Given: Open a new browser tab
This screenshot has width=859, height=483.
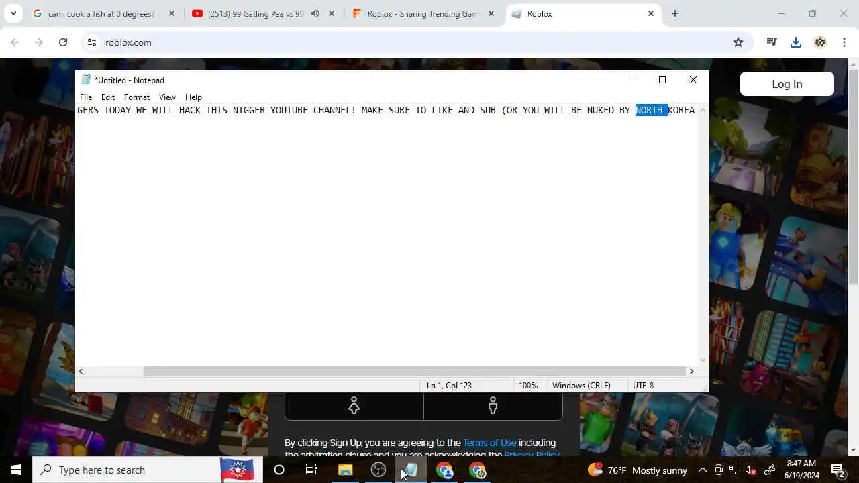Looking at the screenshot, I should click(x=675, y=13).
